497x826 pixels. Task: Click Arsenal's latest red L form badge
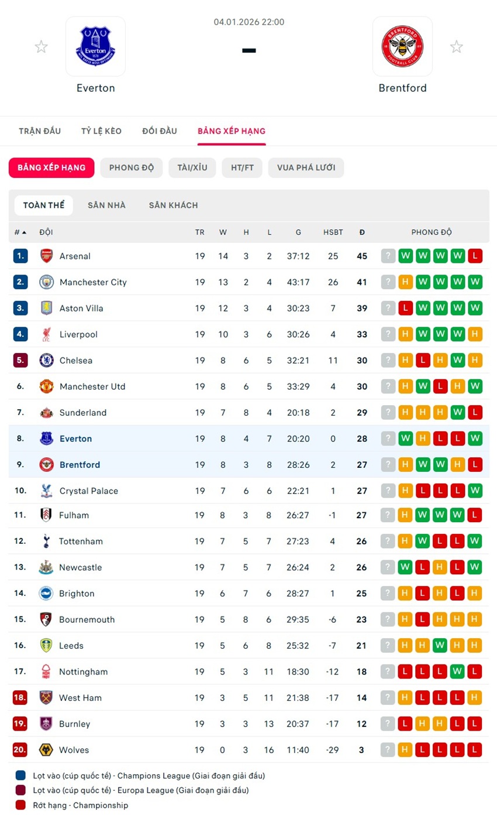[x=475, y=256]
